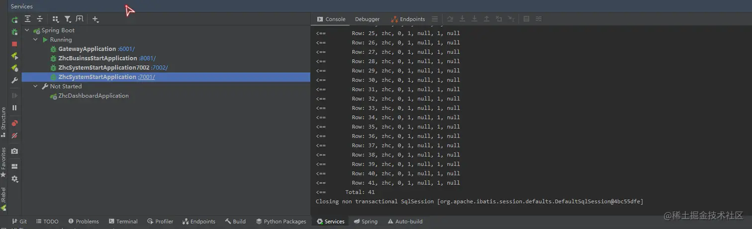Open the Build tool window

(235, 222)
